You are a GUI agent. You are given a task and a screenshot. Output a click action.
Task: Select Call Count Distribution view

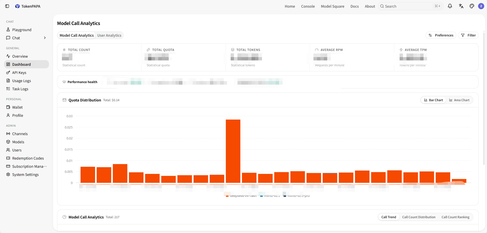[x=419, y=217]
